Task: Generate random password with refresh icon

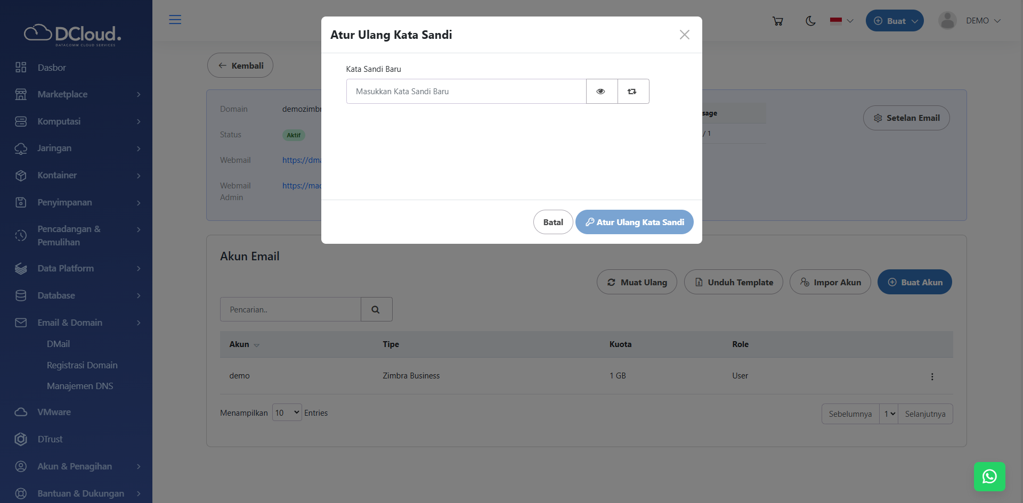Action: point(632,92)
